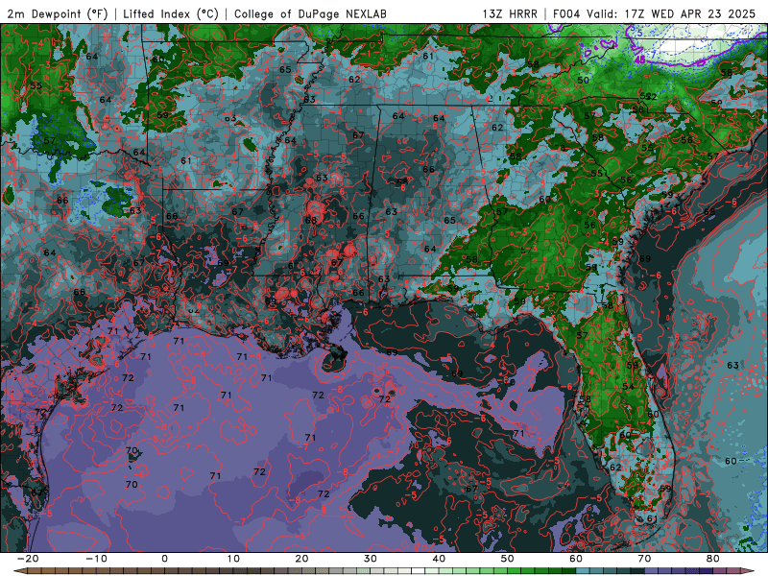Click the '30' colorbar tick label
The height and width of the screenshot is (576, 768).
[371, 559]
